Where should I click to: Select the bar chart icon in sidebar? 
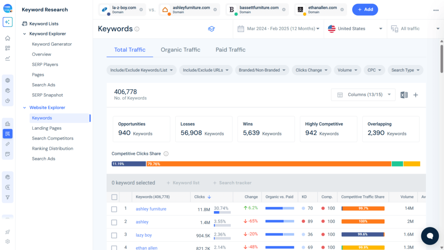(7, 123)
